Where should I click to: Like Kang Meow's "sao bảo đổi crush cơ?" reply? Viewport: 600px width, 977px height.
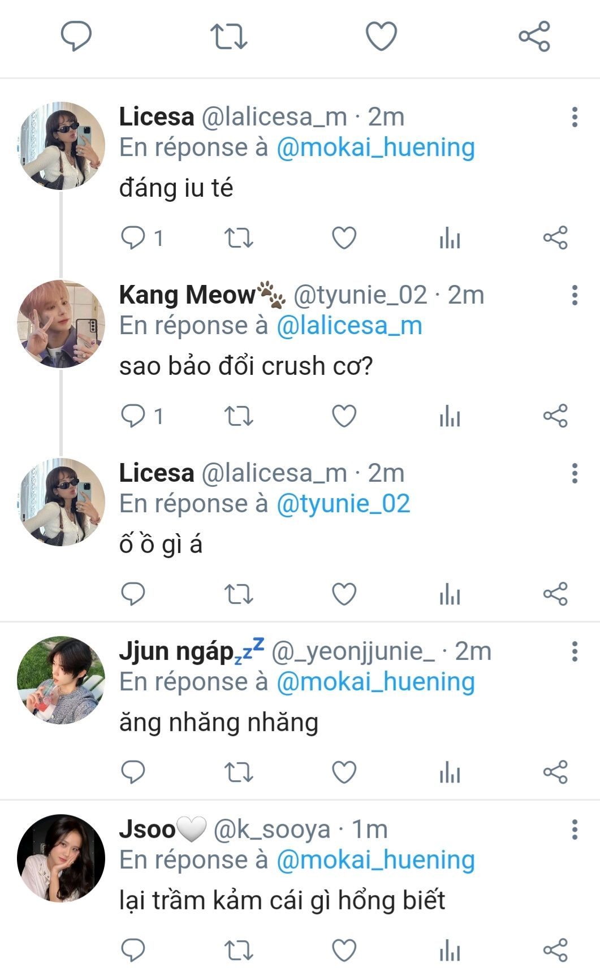pyautogui.click(x=344, y=416)
